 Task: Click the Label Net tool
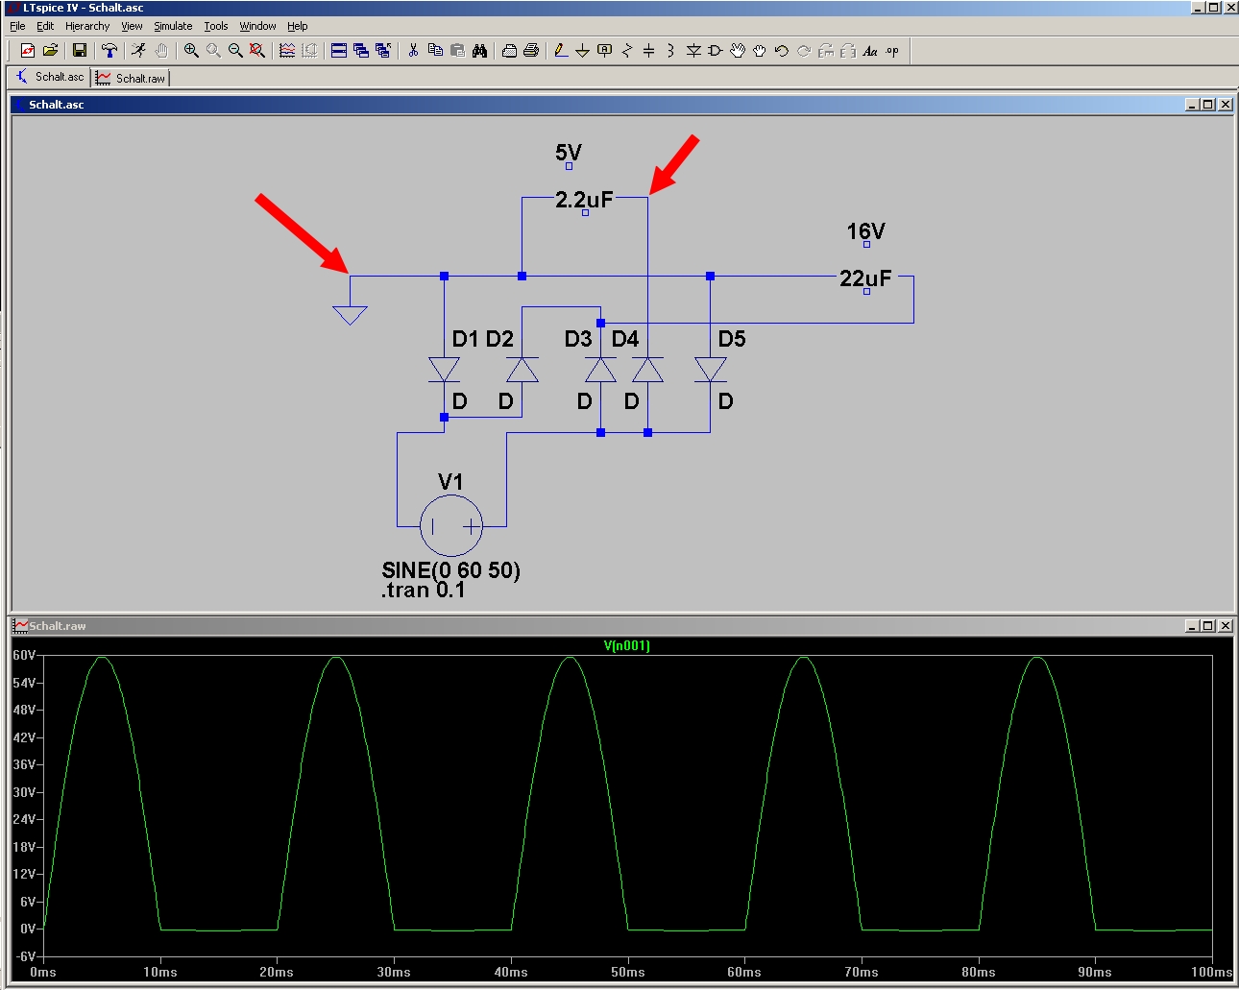(605, 51)
